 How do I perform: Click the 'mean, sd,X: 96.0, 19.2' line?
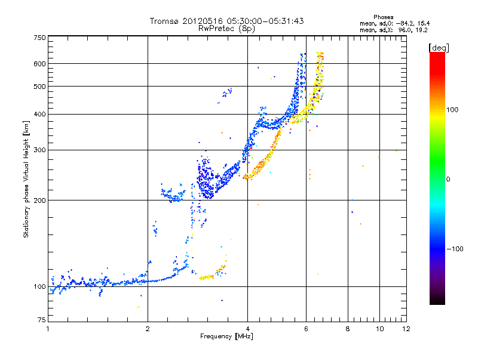[x=394, y=30]
